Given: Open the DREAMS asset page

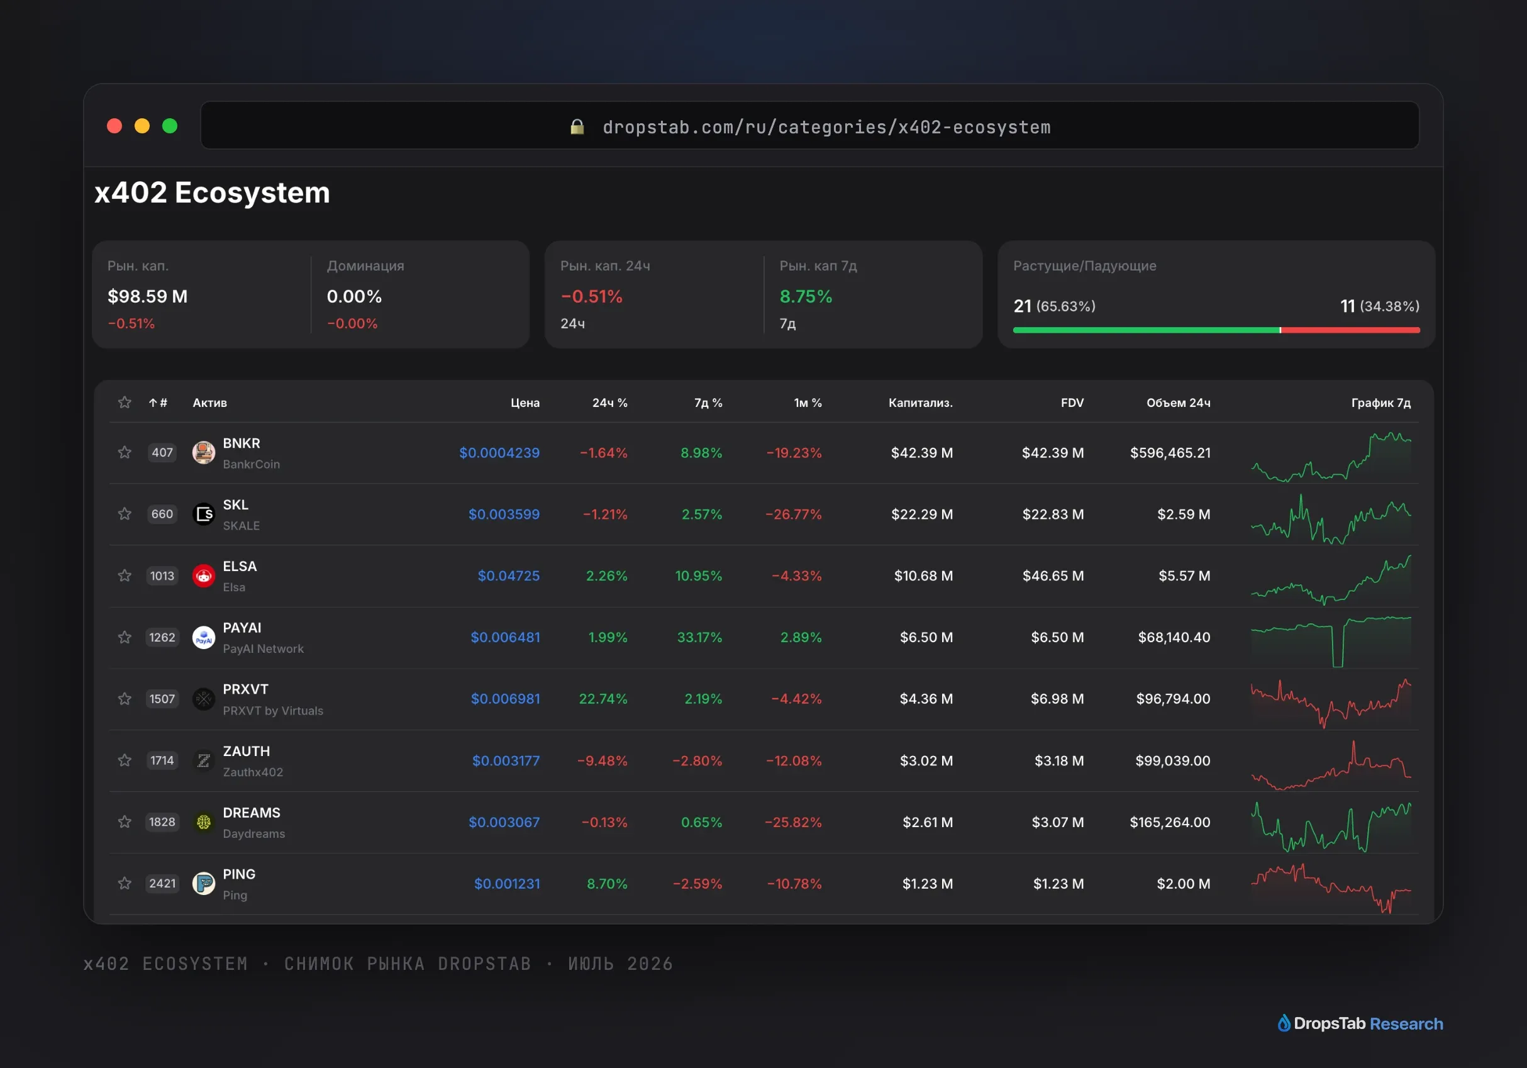Looking at the screenshot, I should [252, 813].
